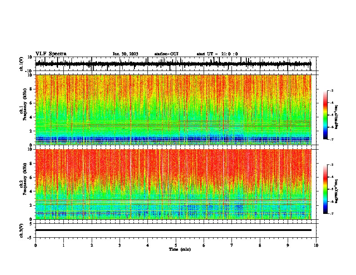Click the ch.2 colorbar log(PSD) label
This screenshot has height=275, width=356.
(337, 191)
